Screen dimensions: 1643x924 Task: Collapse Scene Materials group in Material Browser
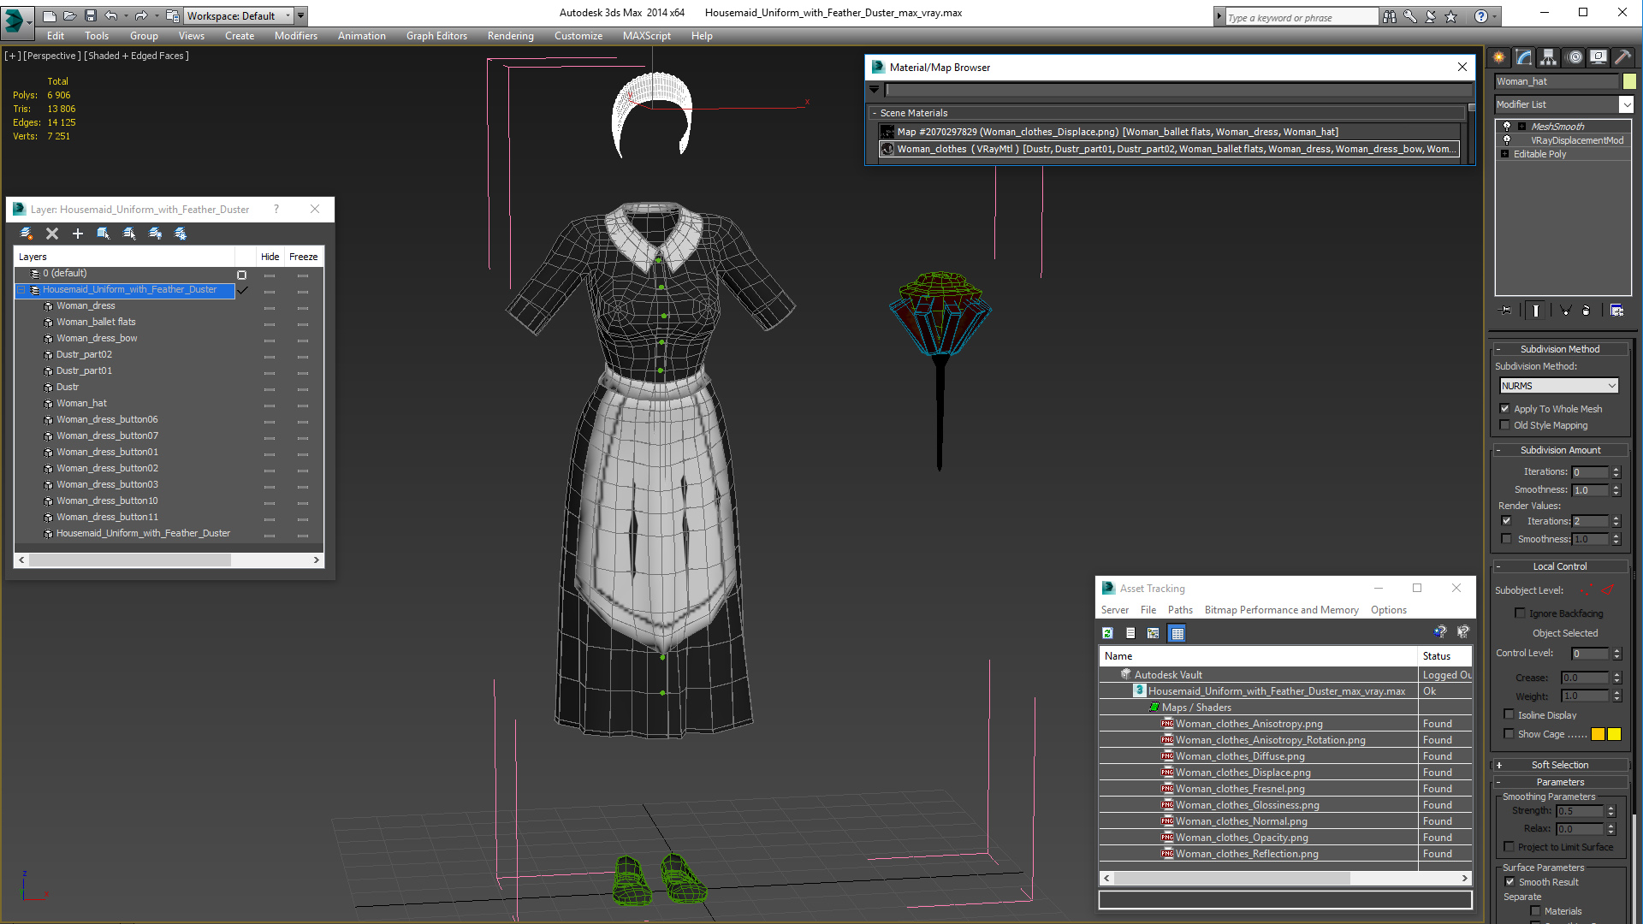[875, 113]
